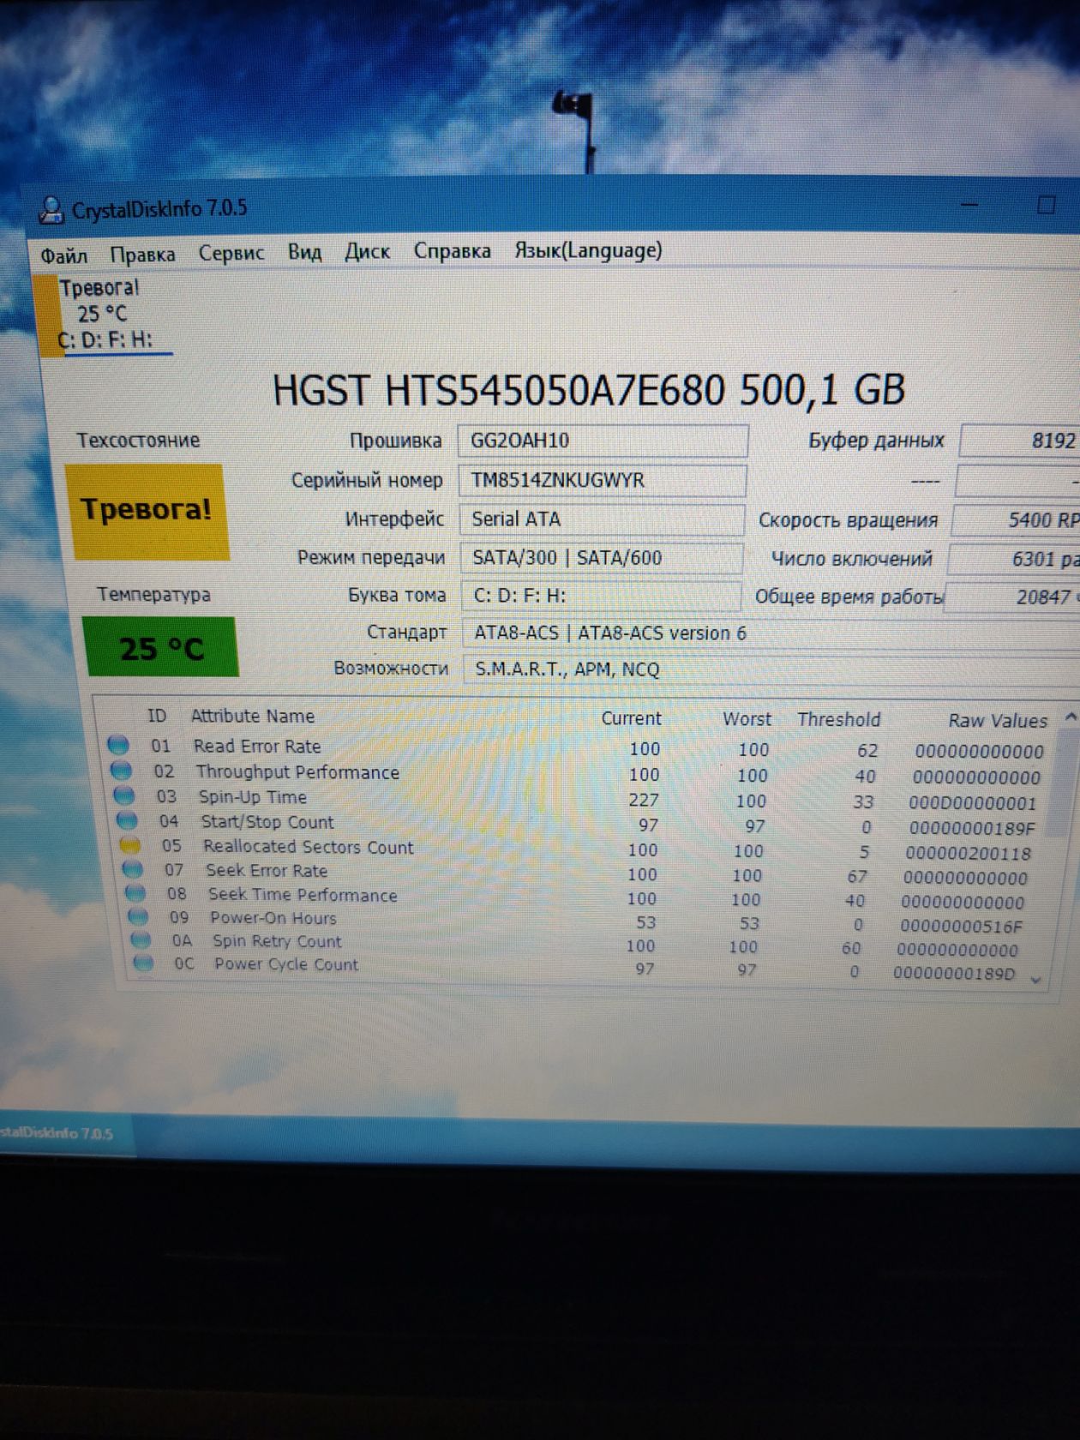Click the transfer mode field SATA/300 | SATA/600
This screenshot has width=1080, height=1440.
(602, 558)
